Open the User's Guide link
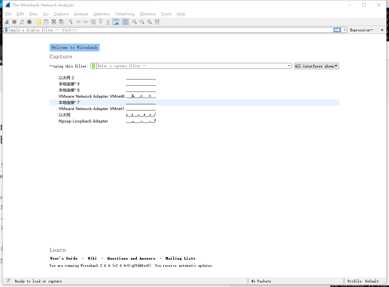This screenshot has width=389, height=287. point(64,258)
